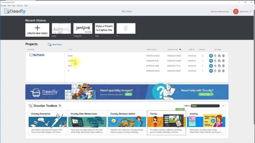Click the duplicate icon in the Cadeado row
This screenshot has height=143, width=255.
point(219,61)
